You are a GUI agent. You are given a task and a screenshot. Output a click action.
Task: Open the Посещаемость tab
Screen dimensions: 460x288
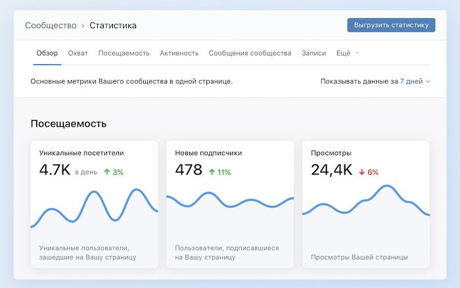(x=124, y=53)
